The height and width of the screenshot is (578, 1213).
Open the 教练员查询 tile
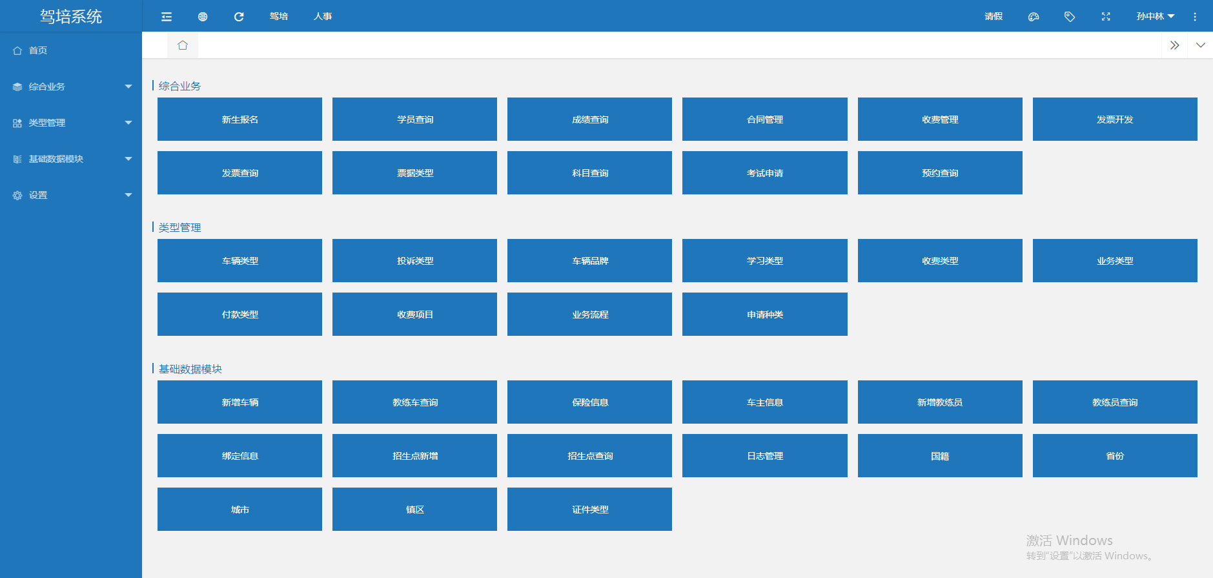(x=1115, y=402)
